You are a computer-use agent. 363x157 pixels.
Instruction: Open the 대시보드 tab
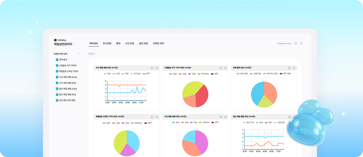94,43
